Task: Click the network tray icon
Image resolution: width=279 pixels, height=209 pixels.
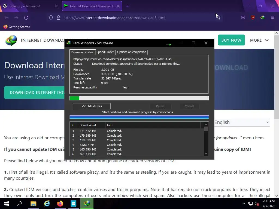Action: (x=250, y=204)
